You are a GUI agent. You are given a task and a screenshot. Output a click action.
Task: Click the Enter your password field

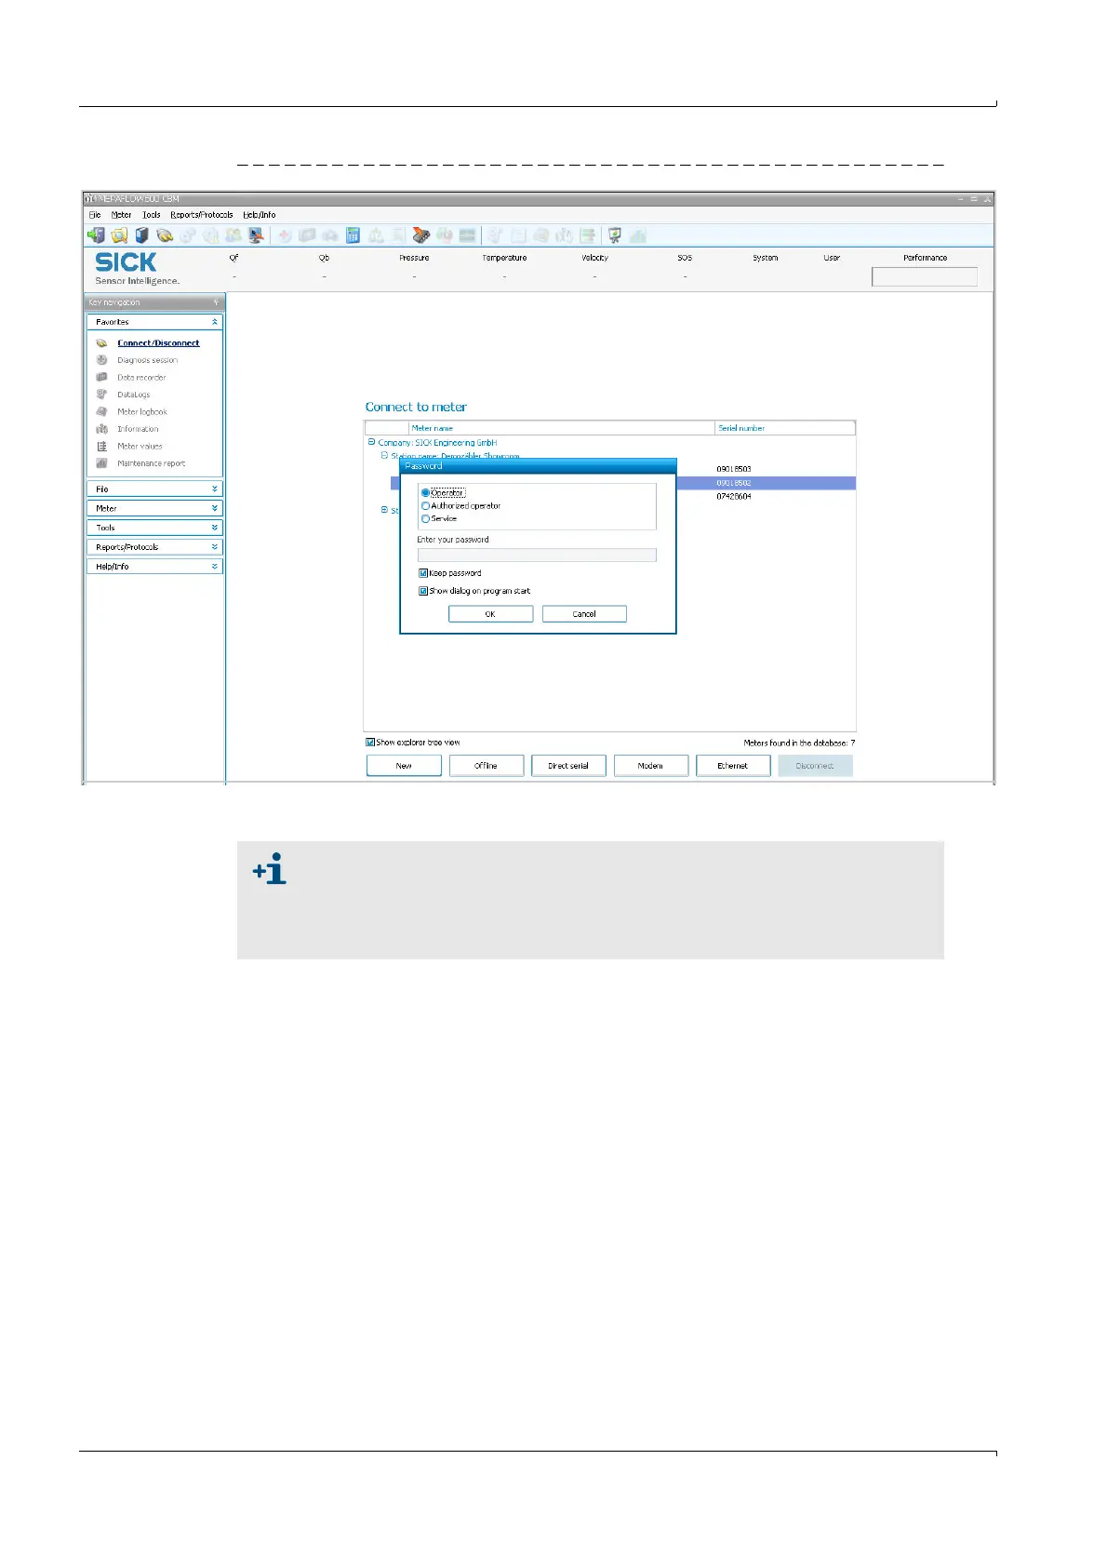click(x=537, y=556)
